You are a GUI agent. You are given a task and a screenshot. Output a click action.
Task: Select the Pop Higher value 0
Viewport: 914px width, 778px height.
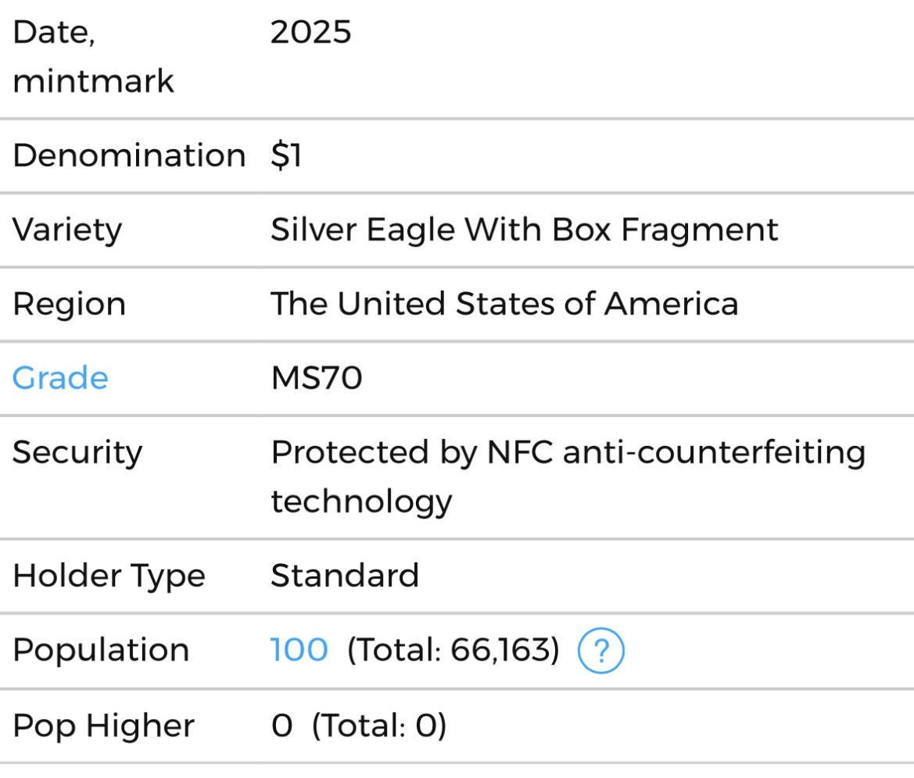282,726
